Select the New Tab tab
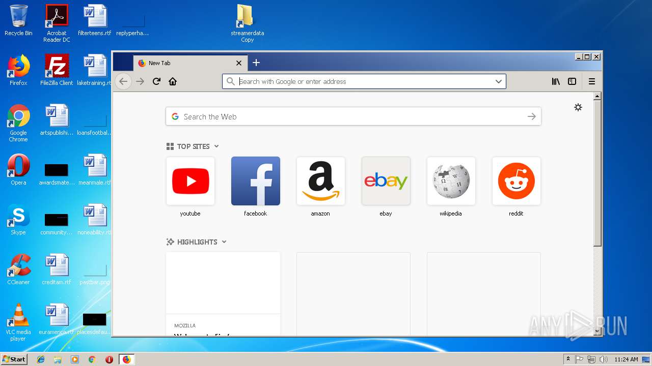The width and height of the screenshot is (652, 366). (191, 63)
